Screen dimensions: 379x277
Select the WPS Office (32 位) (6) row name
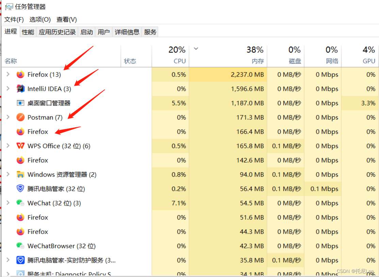(x=59, y=146)
